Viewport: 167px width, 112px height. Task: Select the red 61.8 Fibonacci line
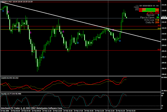pos(80,51)
